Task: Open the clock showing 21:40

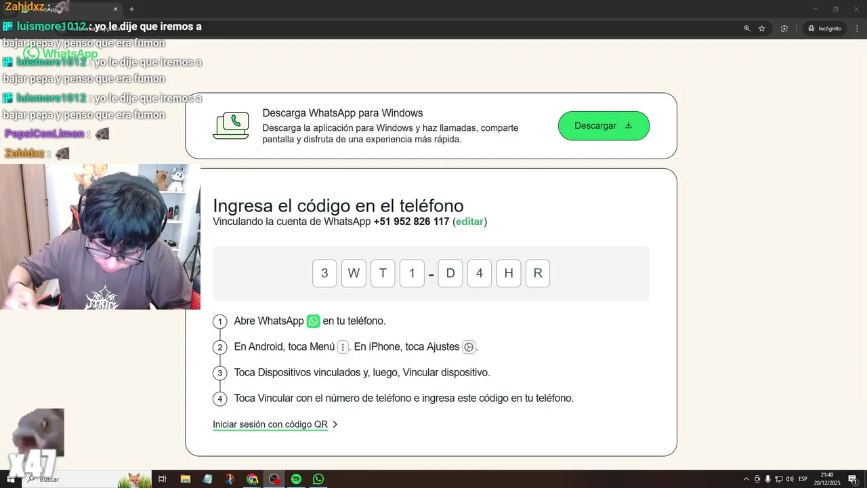Action: pos(826,479)
